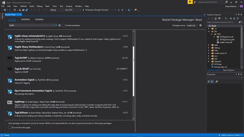Image resolution: width=244 pixels, height=137 pixels.
Task: Click the Home icon in Solution Explorer
Action: pos(215,19)
